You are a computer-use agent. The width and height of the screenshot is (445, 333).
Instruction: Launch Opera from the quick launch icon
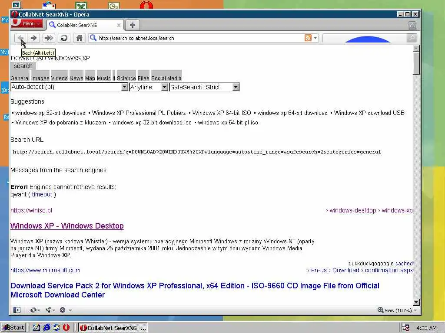66,328
